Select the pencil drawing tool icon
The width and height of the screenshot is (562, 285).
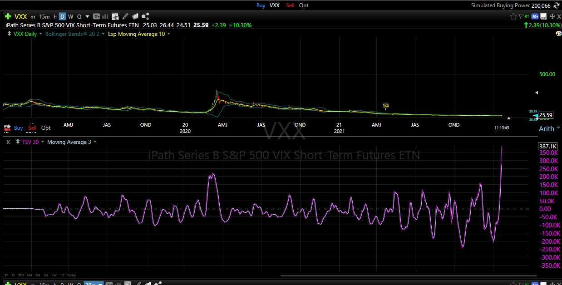125,17
